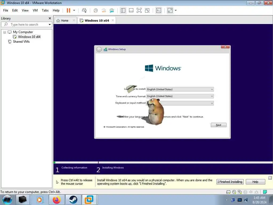Open the Language to install dropdown
Image resolution: width=273 pixels, height=205 pixels.
pyautogui.click(x=180, y=89)
